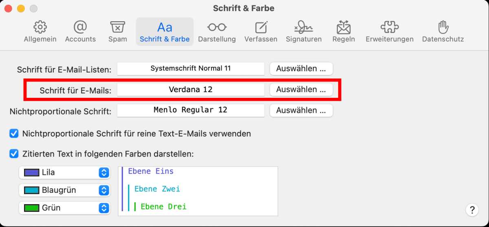Open the Erweiterungen puzzle icon

click(x=390, y=27)
